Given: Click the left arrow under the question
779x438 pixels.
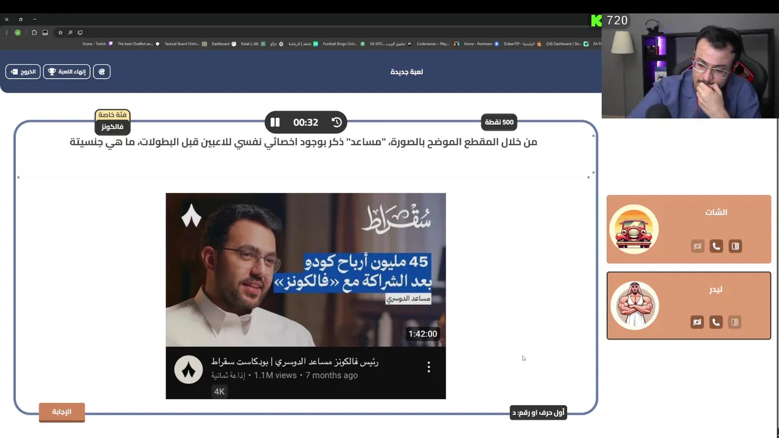Looking at the screenshot, I should point(18,177).
